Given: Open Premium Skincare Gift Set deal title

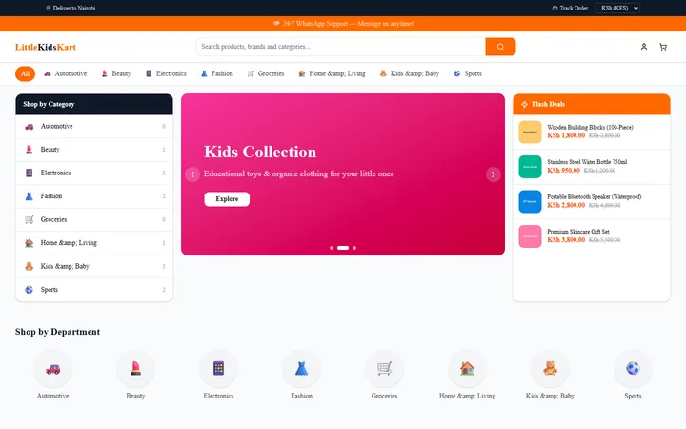Looking at the screenshot, I should (x=578, y=232).
